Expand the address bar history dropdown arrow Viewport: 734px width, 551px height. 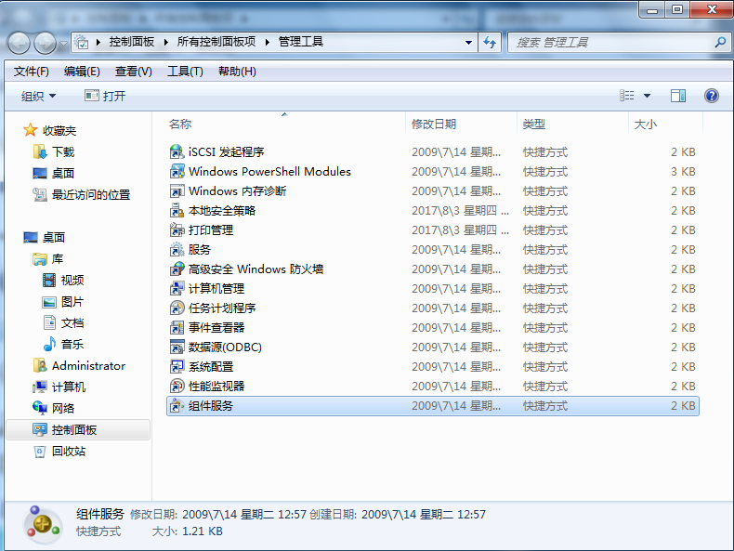click(468, 42)
